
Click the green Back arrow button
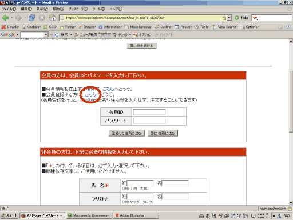coord(5,18)
